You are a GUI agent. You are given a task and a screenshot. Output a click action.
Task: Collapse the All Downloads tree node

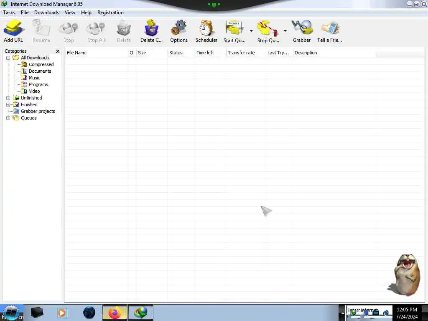8,58
